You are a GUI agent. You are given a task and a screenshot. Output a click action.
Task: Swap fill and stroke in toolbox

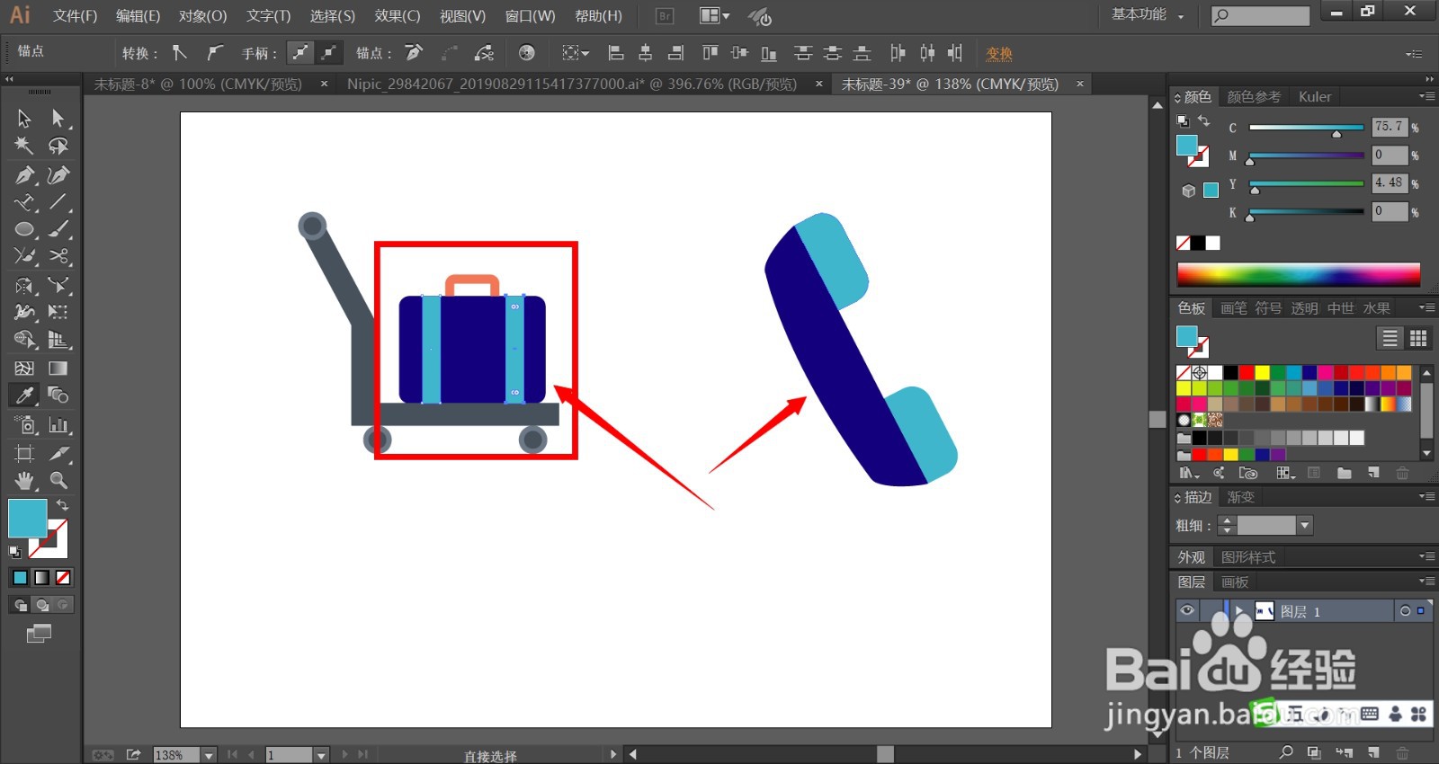pyautogui.click(x=62, y=505)
